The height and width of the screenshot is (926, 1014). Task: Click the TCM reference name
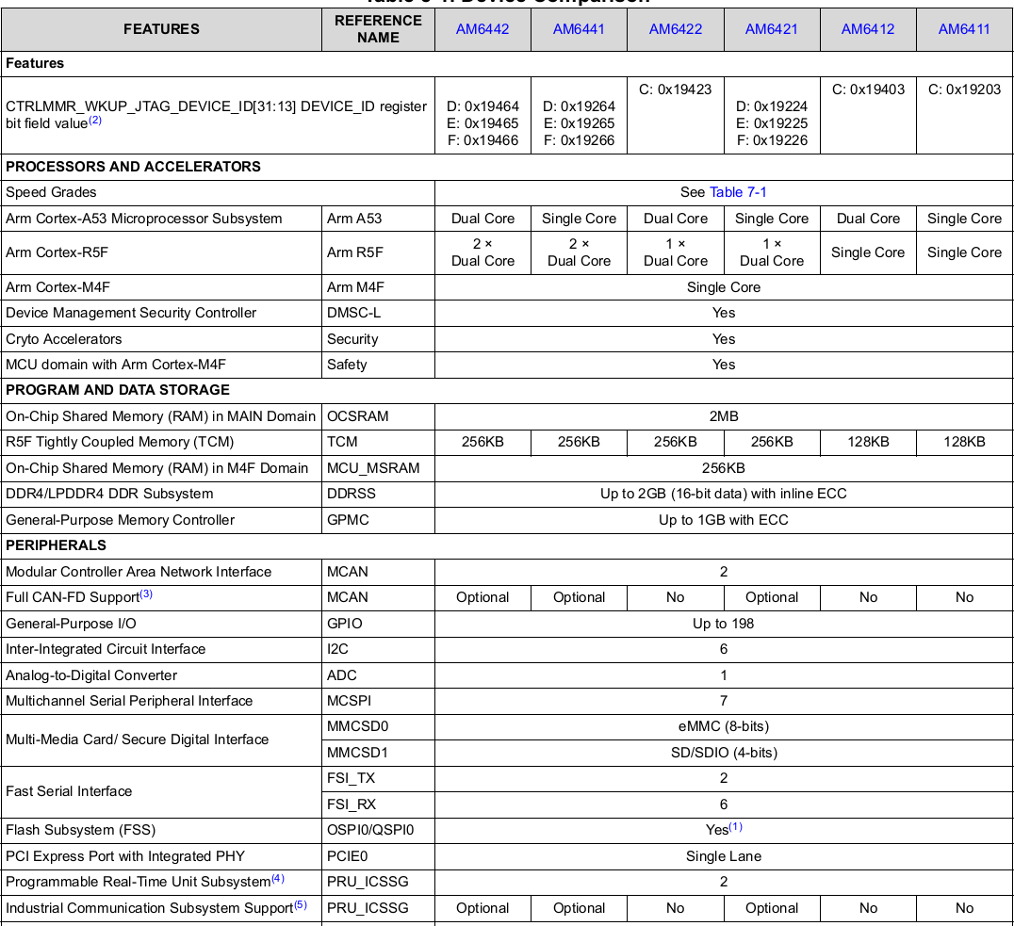(342, 442)
